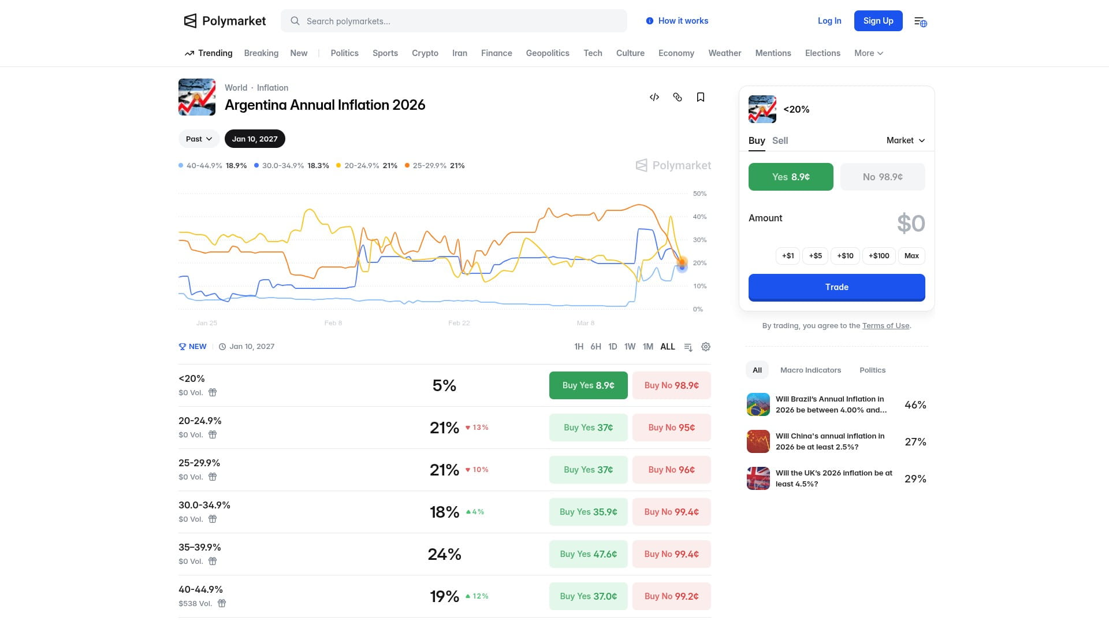
Task: Click the Polymarket logo
Action: (x=225, y=21)
